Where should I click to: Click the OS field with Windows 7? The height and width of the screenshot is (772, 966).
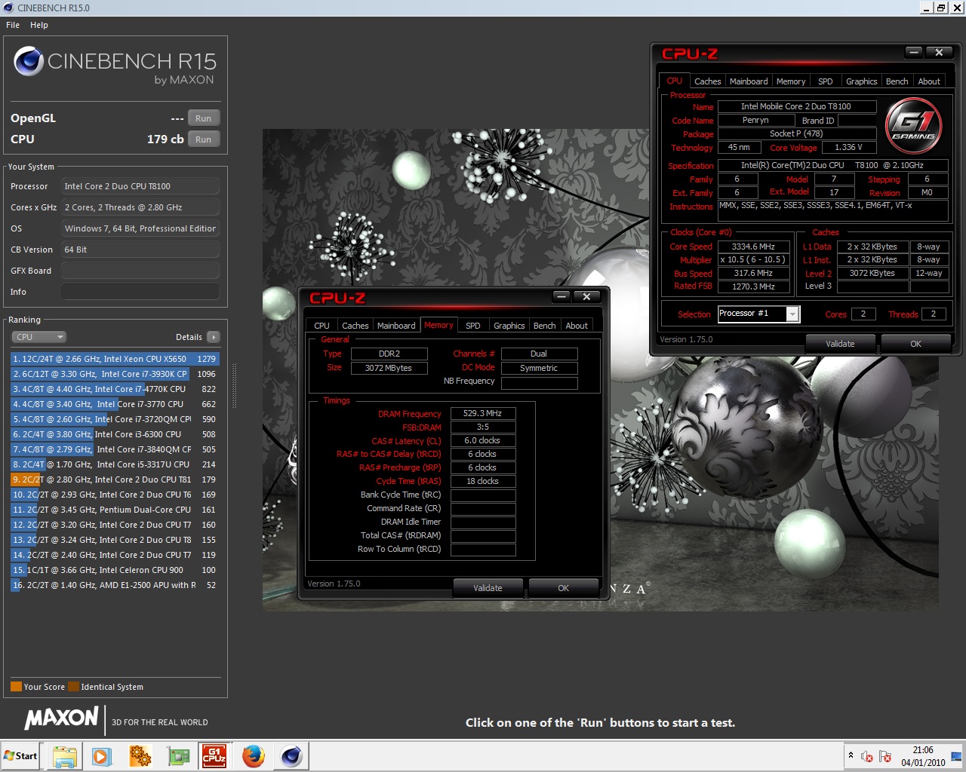point(140,228)
